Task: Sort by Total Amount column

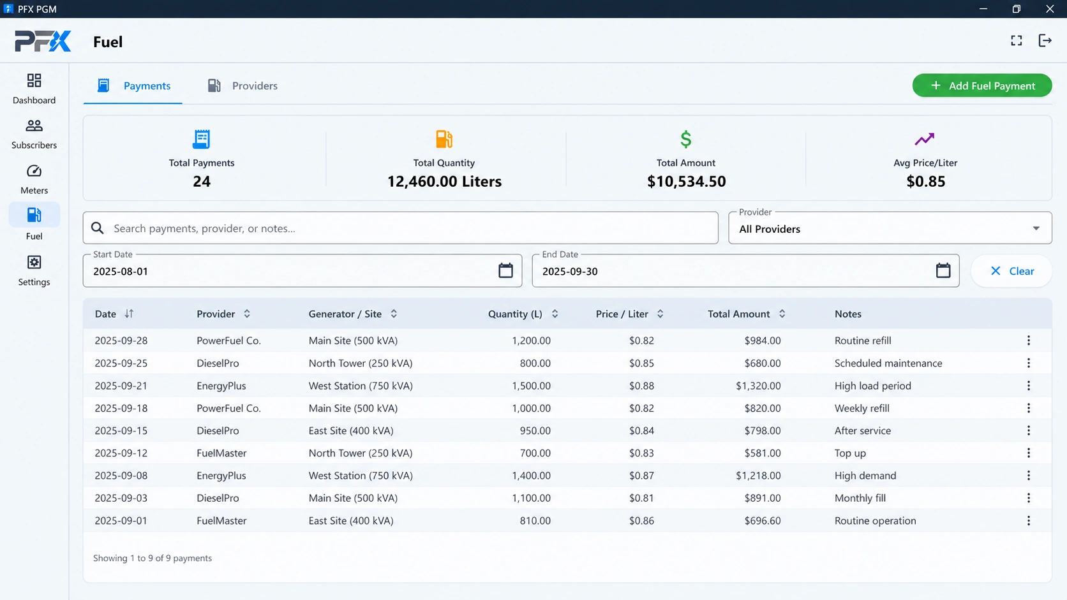Action: pyautogui.click(x=747, y=314)
